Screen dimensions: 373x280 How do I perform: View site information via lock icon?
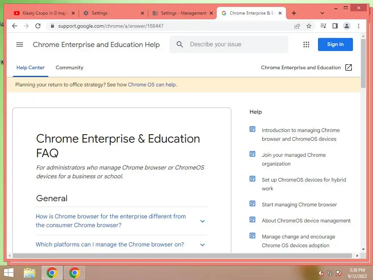(52, 26)
